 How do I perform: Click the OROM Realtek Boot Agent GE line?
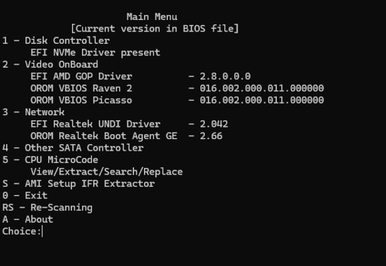[x=104, y=136]
